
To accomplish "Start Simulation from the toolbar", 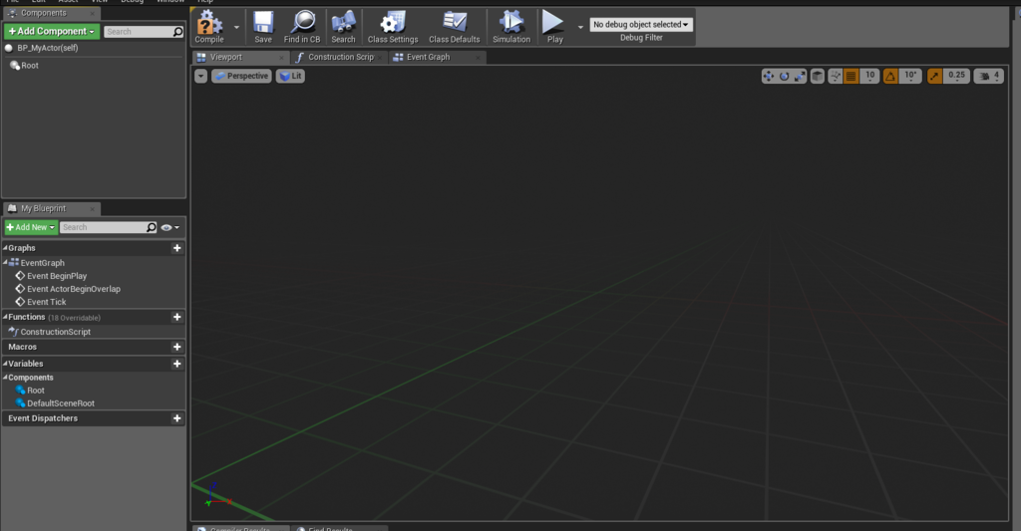I will pos(511,27).
